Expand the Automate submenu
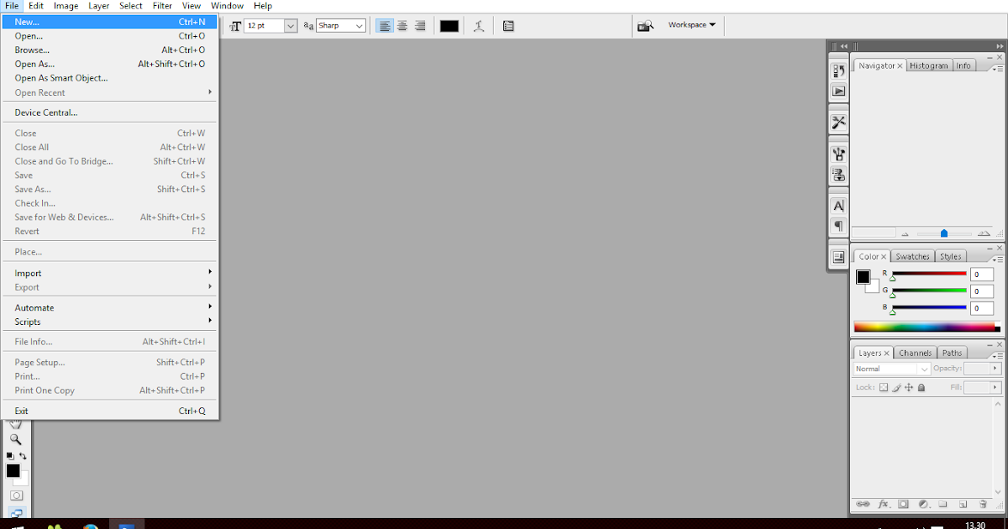The image size is (1008, 529). coord(109,307)
